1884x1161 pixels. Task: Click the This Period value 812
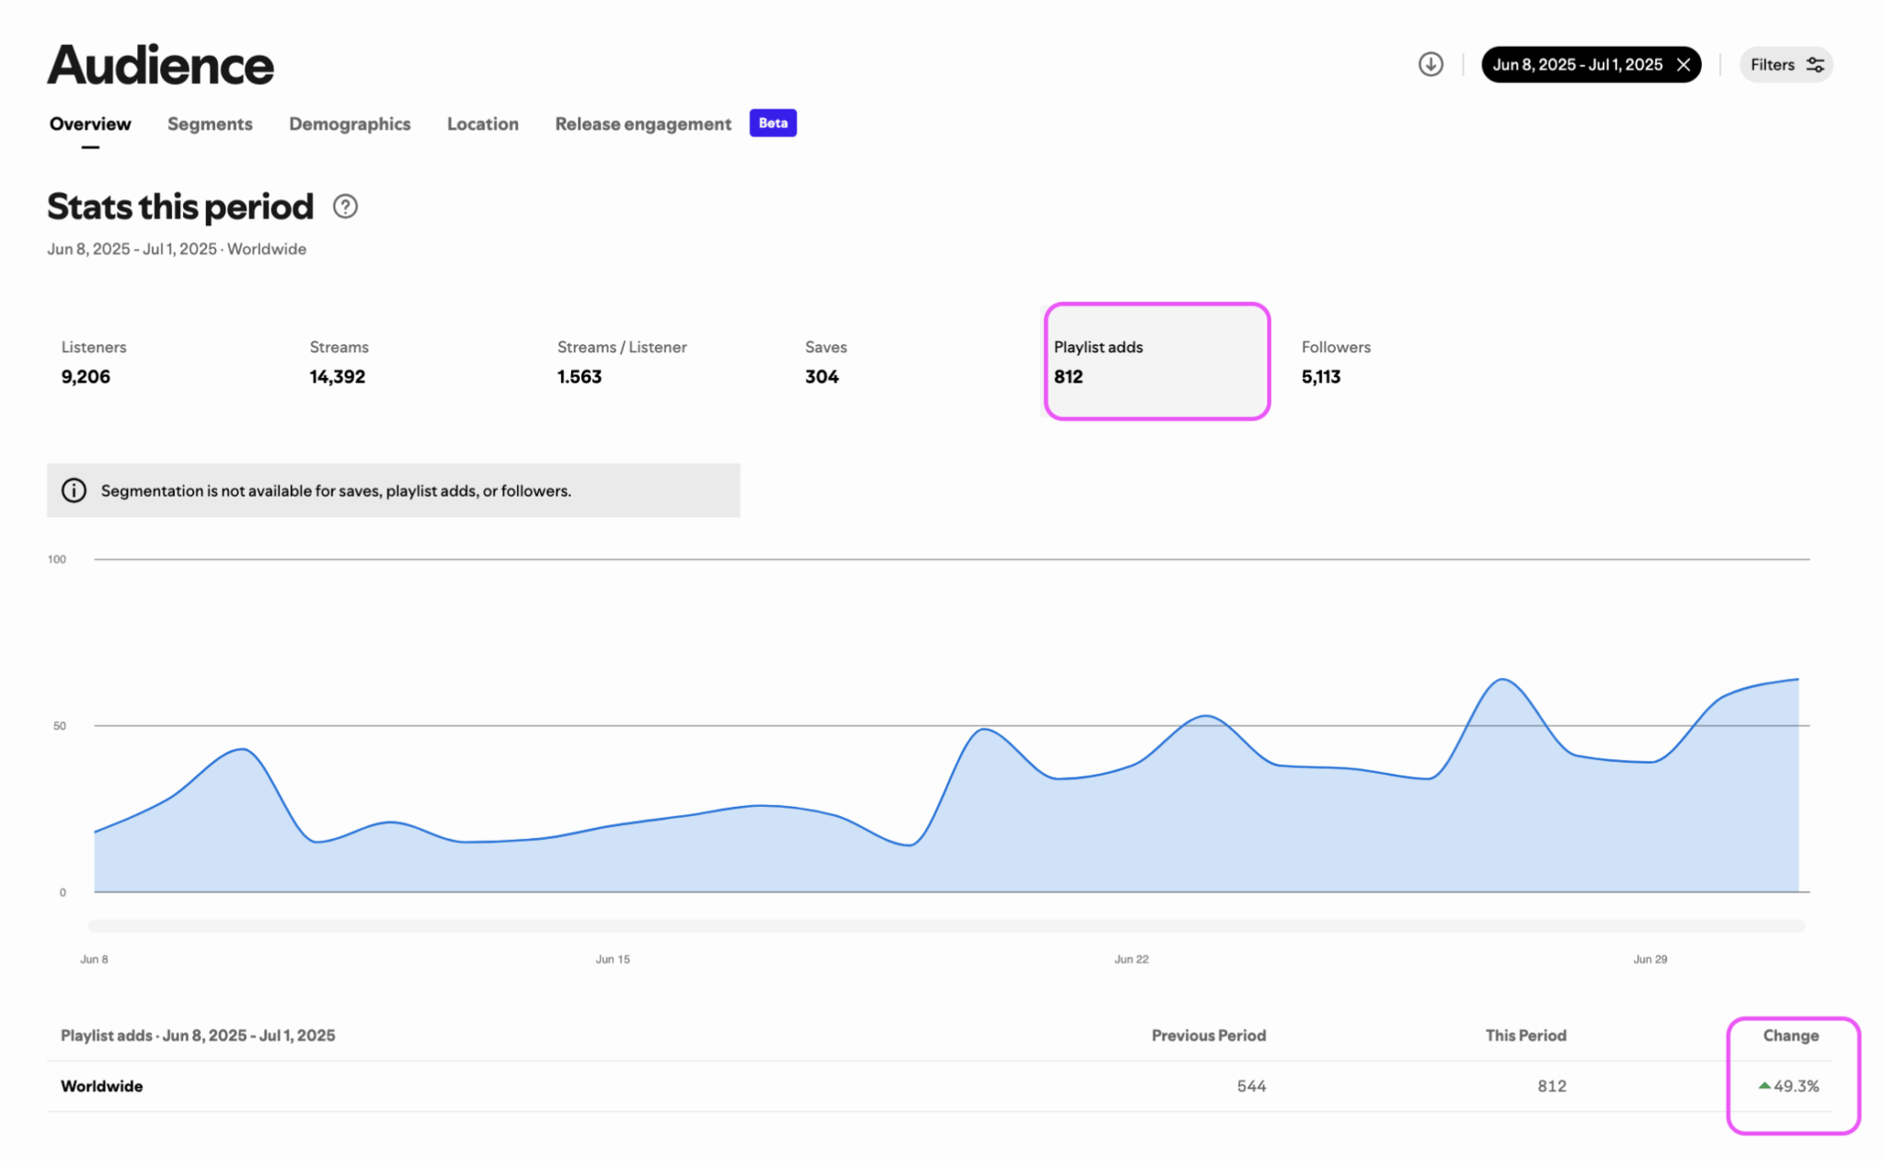[x=1552, y=1086]
